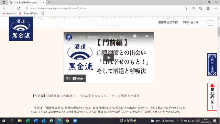Open the 酒道黒金流本部 menu link
220x124 pixels.
pyautogui.click(x=168, y=22)
